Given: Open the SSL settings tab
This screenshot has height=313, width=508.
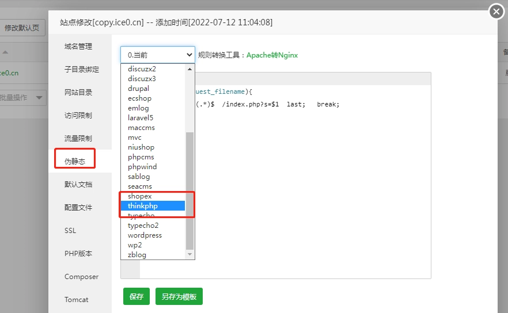Looking at the screenshot, I should (x=70, y=231).
